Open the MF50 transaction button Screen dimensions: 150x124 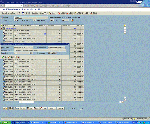pyautogui.click(x=78, y=13)
